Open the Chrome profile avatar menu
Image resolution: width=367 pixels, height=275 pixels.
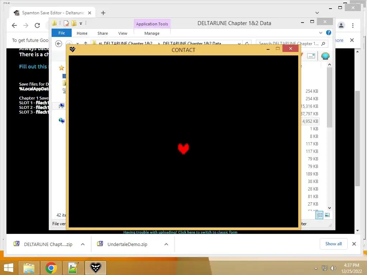pos(341,25)
